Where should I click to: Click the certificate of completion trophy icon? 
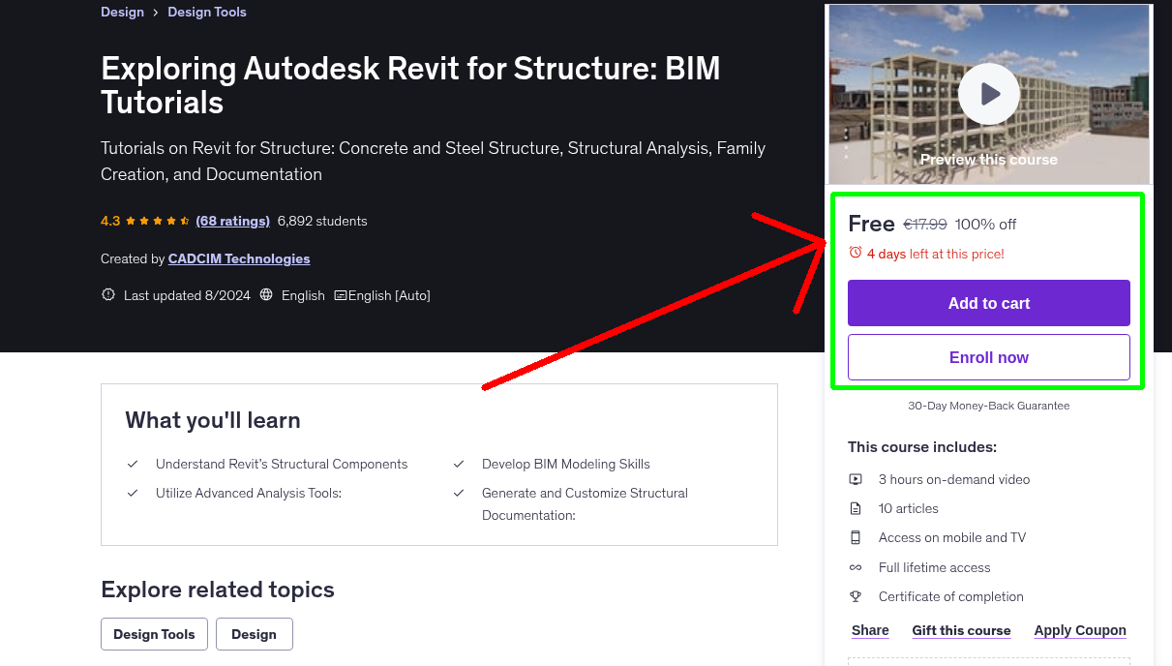(x=856, y=596)
